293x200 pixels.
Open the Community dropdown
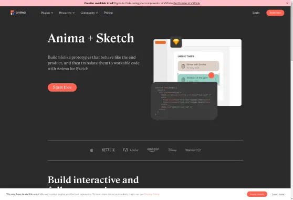tap(89, 13)
